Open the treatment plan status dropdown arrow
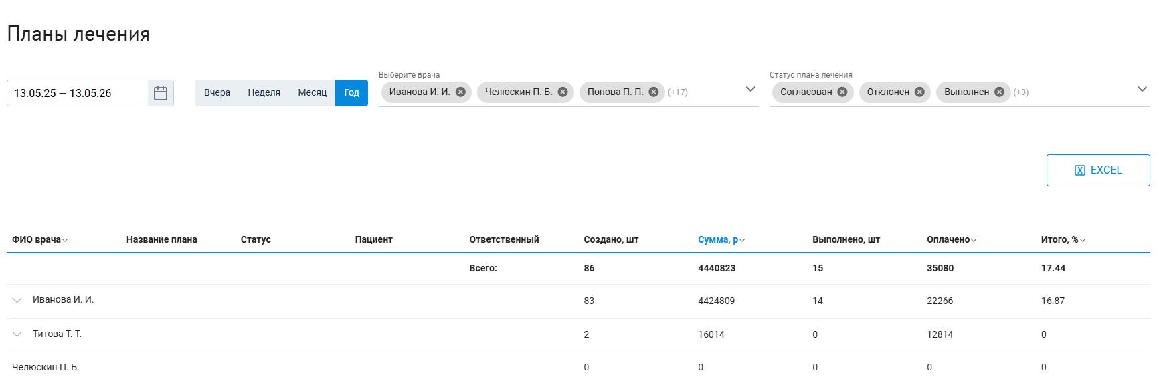Screen dimensions: 1159x377 coord(1142,89)
